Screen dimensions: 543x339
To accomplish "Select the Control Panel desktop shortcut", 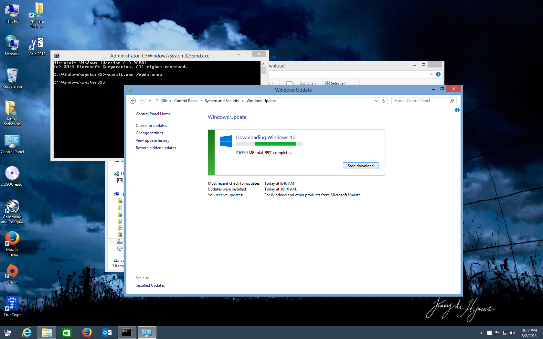I will tap(12, 144).
